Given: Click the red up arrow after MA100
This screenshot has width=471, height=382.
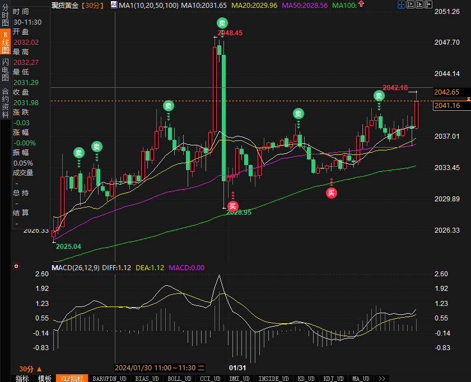Looking at the screenshot, I should pyautogui.click(x=360, y=5).
